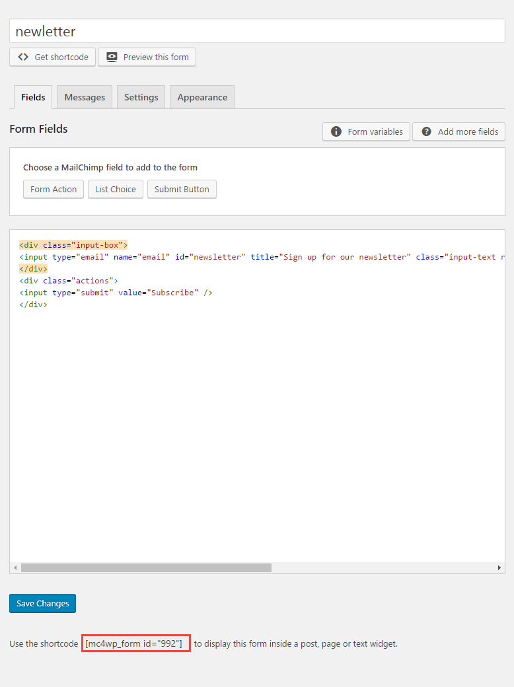The width and height of the screenshot is (514, 687).
Task: Click the Form Fields heading
Action: click(x=38, y=129)
